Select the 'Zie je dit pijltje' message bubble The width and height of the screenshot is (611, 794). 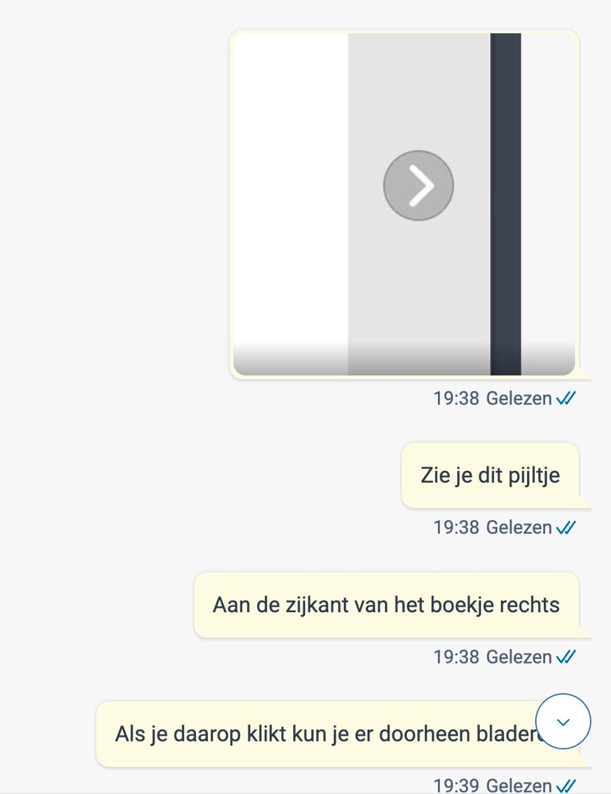490,475
